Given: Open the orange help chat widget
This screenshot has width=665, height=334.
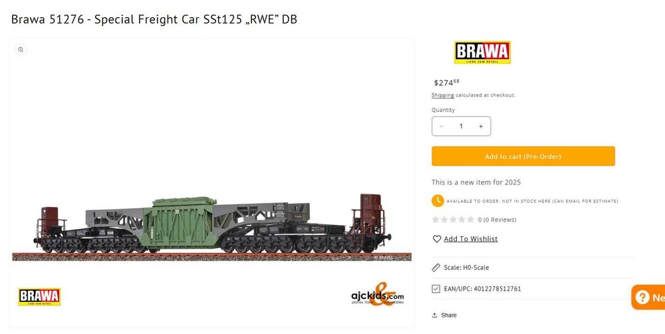Looking at the screenshot, I should [x=648, y=297].
